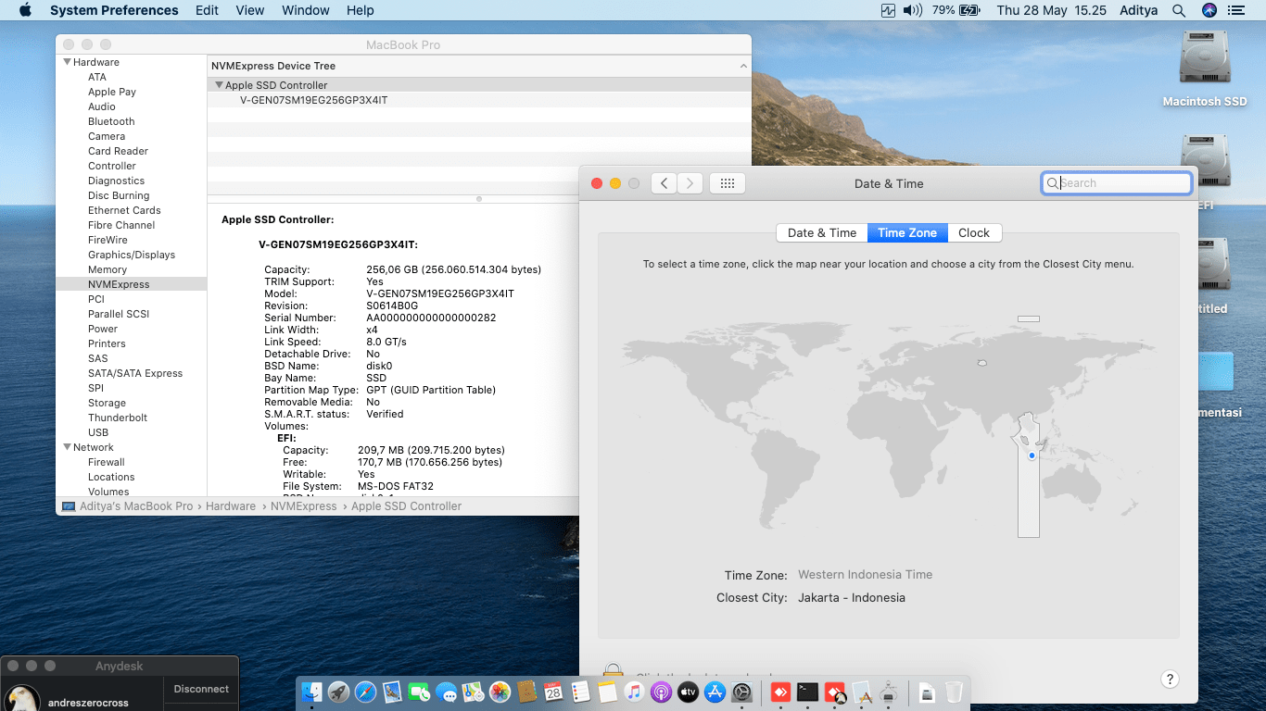1266x711 pixels.
Task: Open the System Preferences app menu
Action: click(114, 10)
